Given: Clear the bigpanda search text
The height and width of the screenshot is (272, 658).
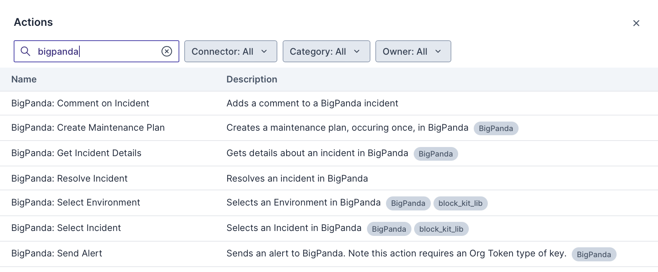Looking at the screenshot, I should tap(167, 51).
